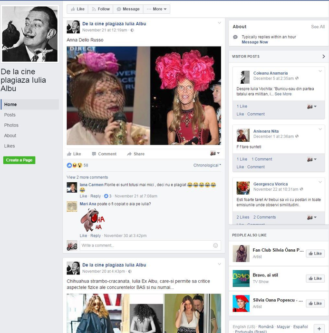The height and width of the screenshot is (333, 329).
Task: Open options chevron on Georgescu Viorica post
Action: point(320,182)
